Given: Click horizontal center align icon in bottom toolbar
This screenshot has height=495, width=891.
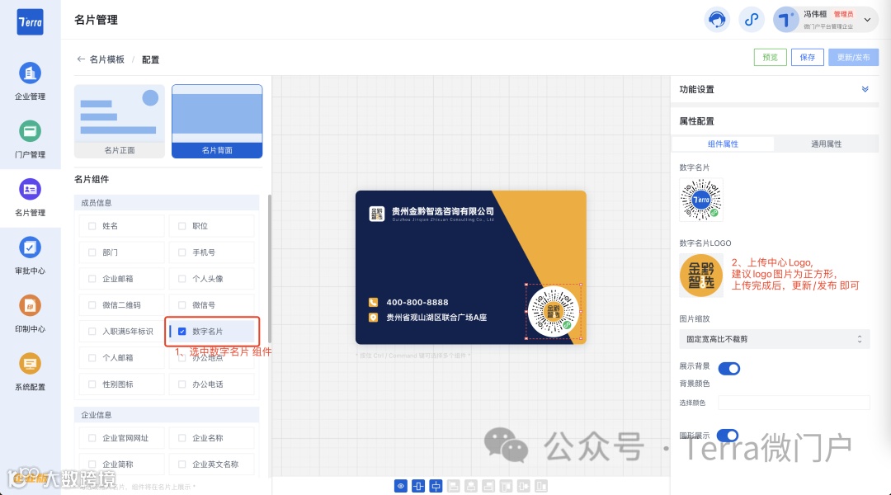Looking at the screenshot, I should click(x=418, y=486).
